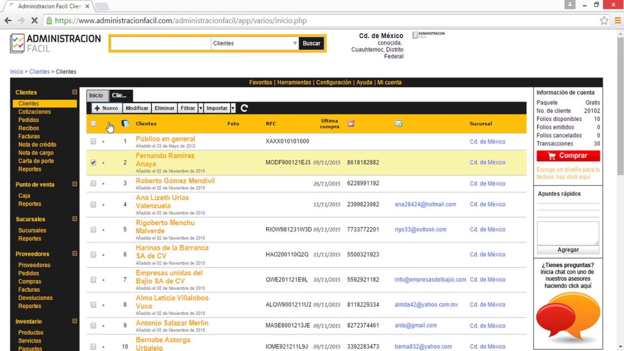The width and height of the screenshot is (624, 351).
Task: Stop page loading with the X button
Action: tap(35, 20)
